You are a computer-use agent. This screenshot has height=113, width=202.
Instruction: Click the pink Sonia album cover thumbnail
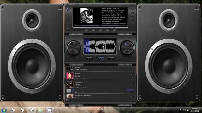pos(70,76)
